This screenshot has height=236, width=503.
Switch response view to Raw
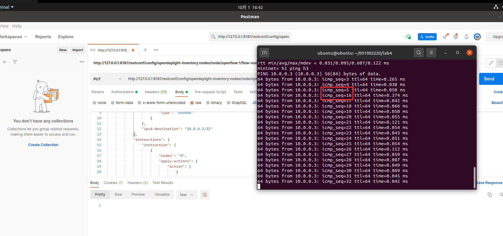pyautogui.click(x=118, y=194)
